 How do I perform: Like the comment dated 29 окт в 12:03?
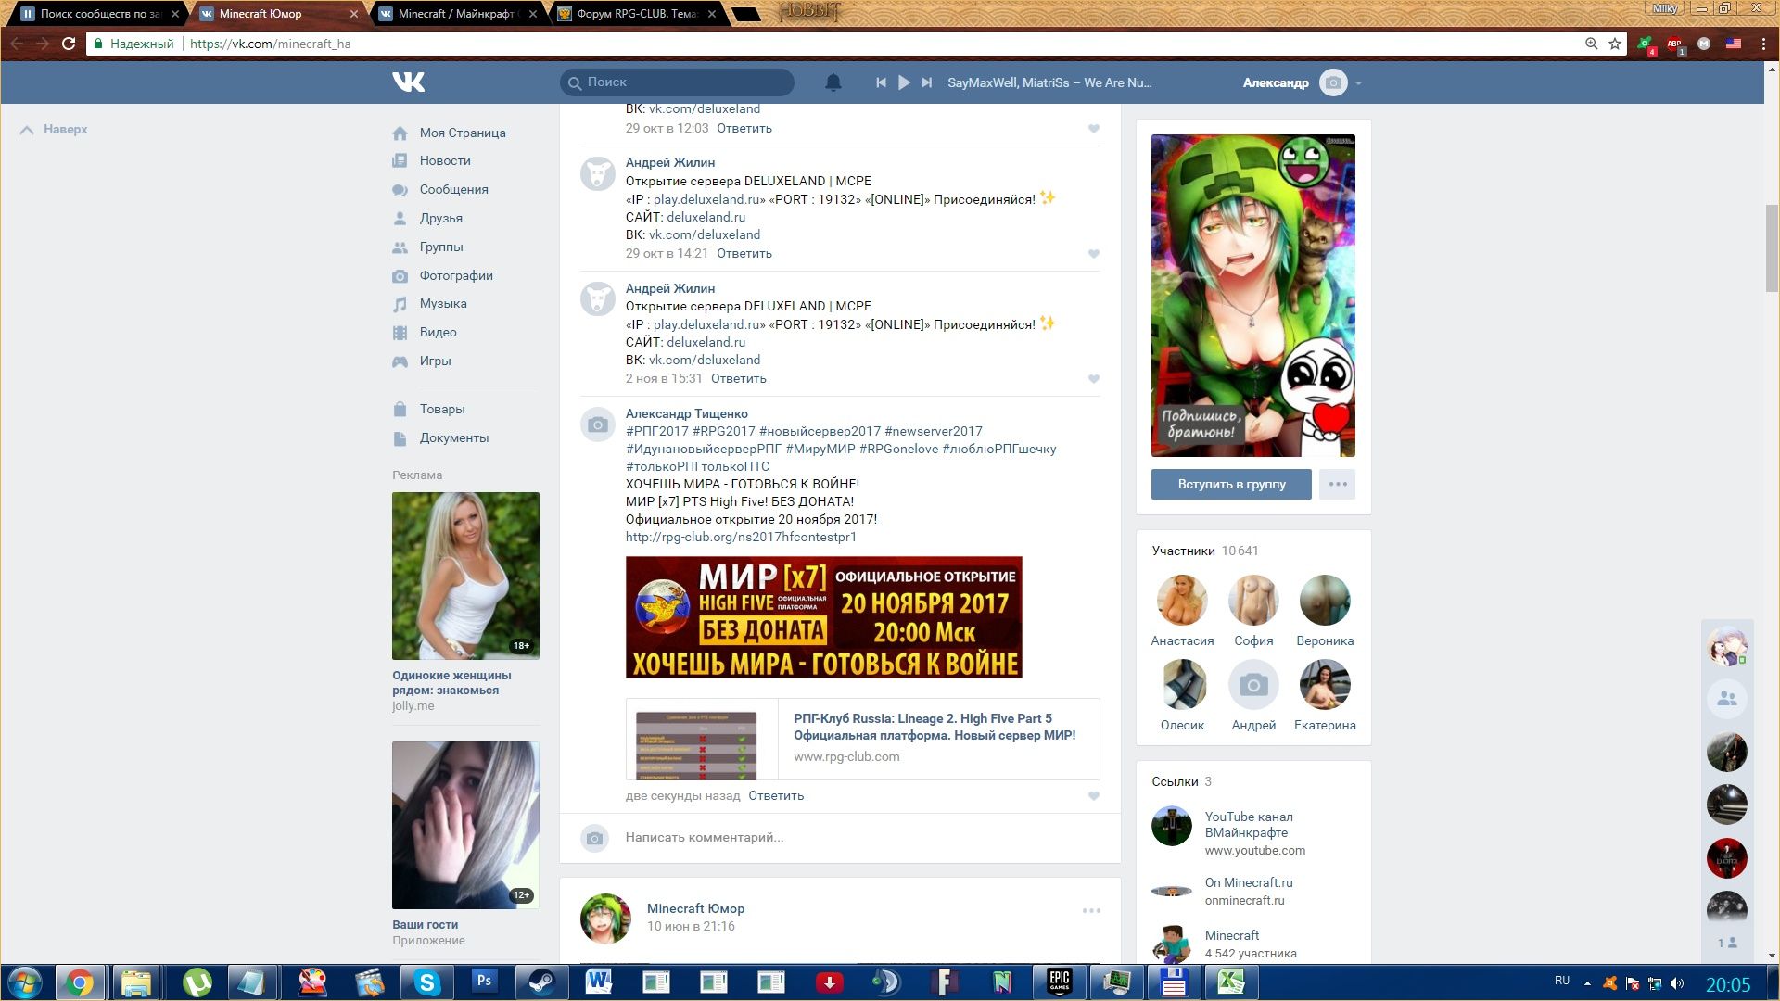click(x=1093, y=129)
